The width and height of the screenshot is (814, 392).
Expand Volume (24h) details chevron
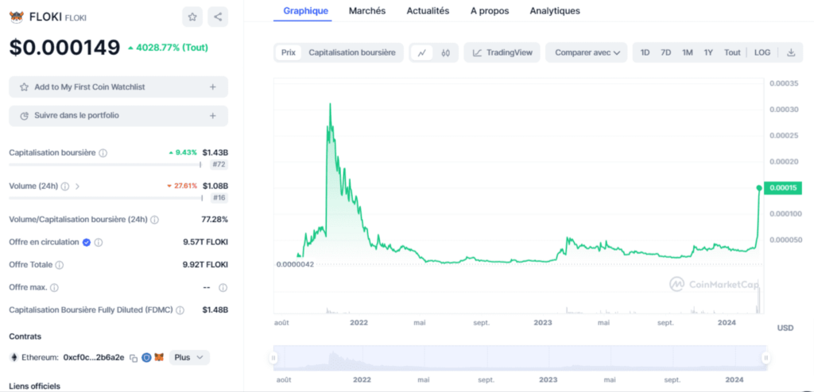pos(77,186)
